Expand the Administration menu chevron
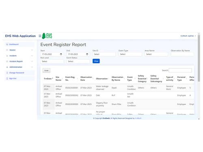Screen dimensions: 203x152 coord(32,67)
